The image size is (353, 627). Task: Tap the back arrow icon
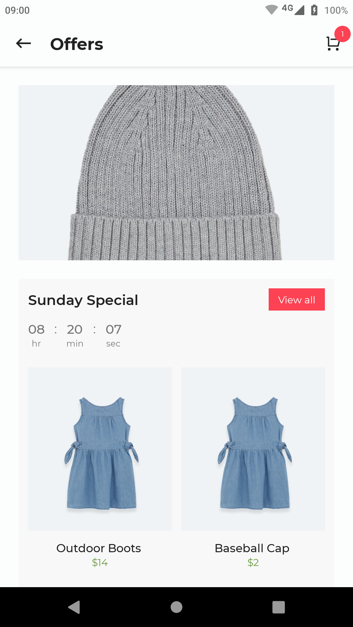[24, 43]
